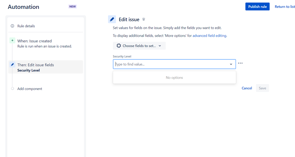Click the blue pencil icon beside Edit issue heading
The image size is (295, 157).
pos(112,19)
